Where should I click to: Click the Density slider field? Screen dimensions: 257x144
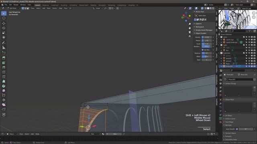click(x=206, y=37)
